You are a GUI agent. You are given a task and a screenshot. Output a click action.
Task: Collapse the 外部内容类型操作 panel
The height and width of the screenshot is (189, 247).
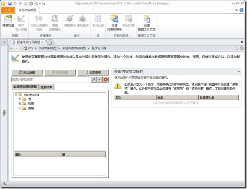tap(239, 72)
